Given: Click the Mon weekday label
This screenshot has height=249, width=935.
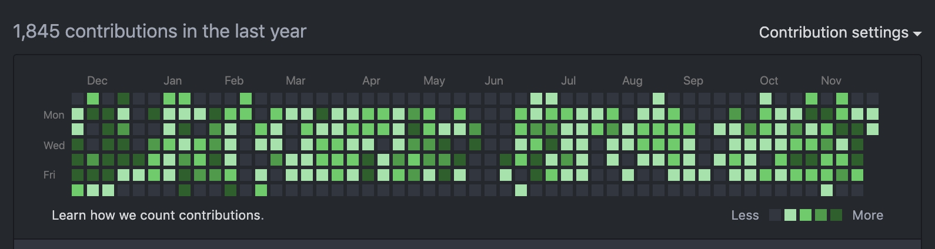Looking at the screenshot, I should pos(54,115).
